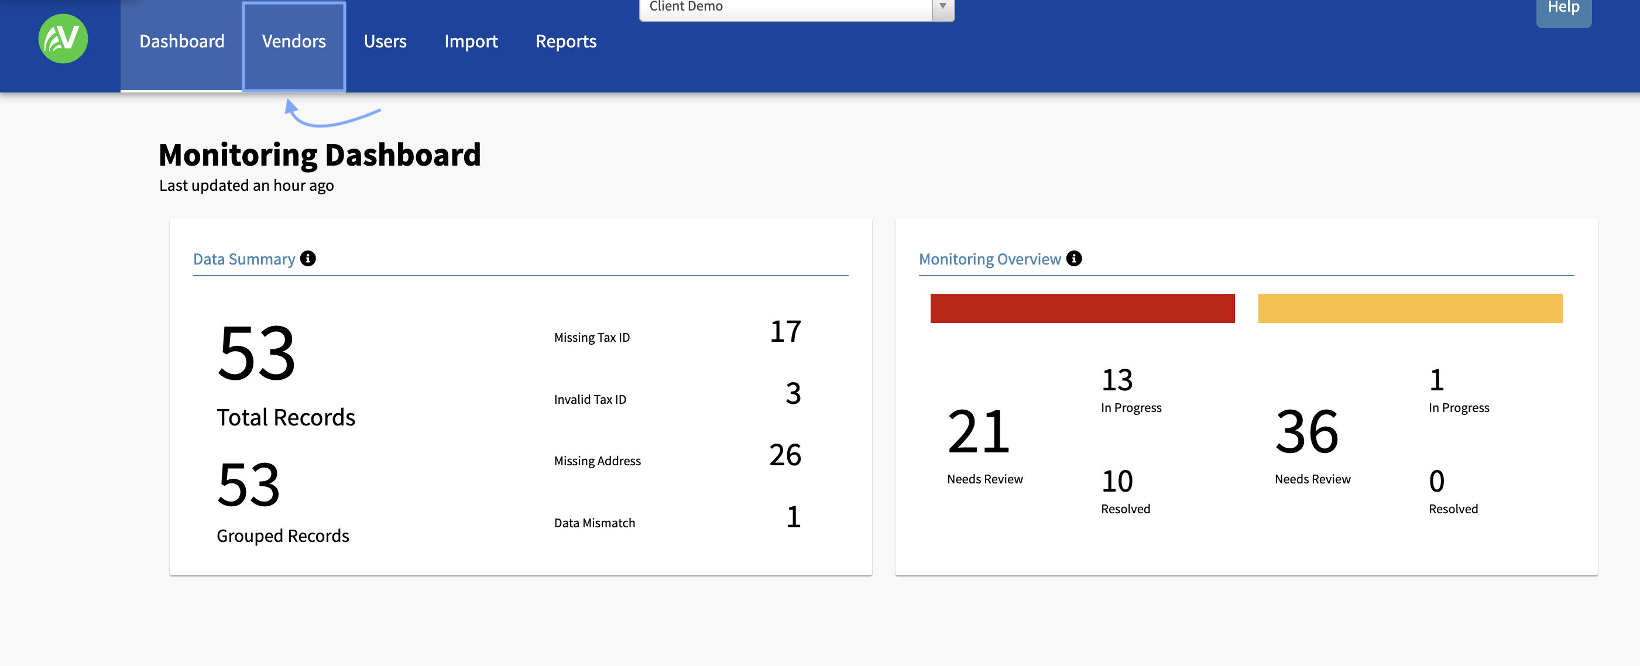
Task: Click the Data Summary heading link
Action: pos(244,259)
